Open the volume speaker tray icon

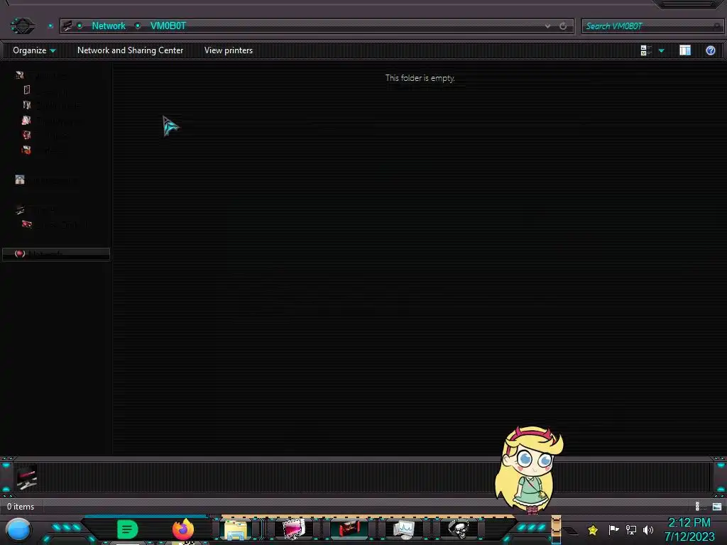pyautogui.click(x=648, y=529)
